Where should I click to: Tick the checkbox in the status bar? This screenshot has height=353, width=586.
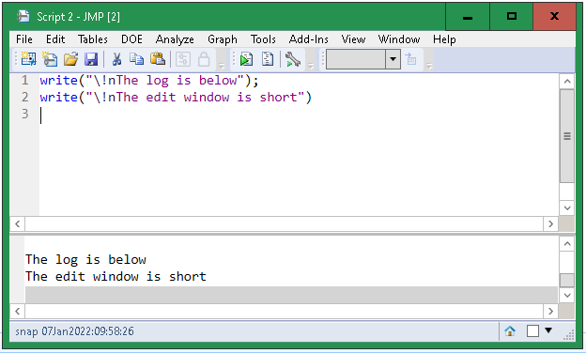click(x=532, y=331)
